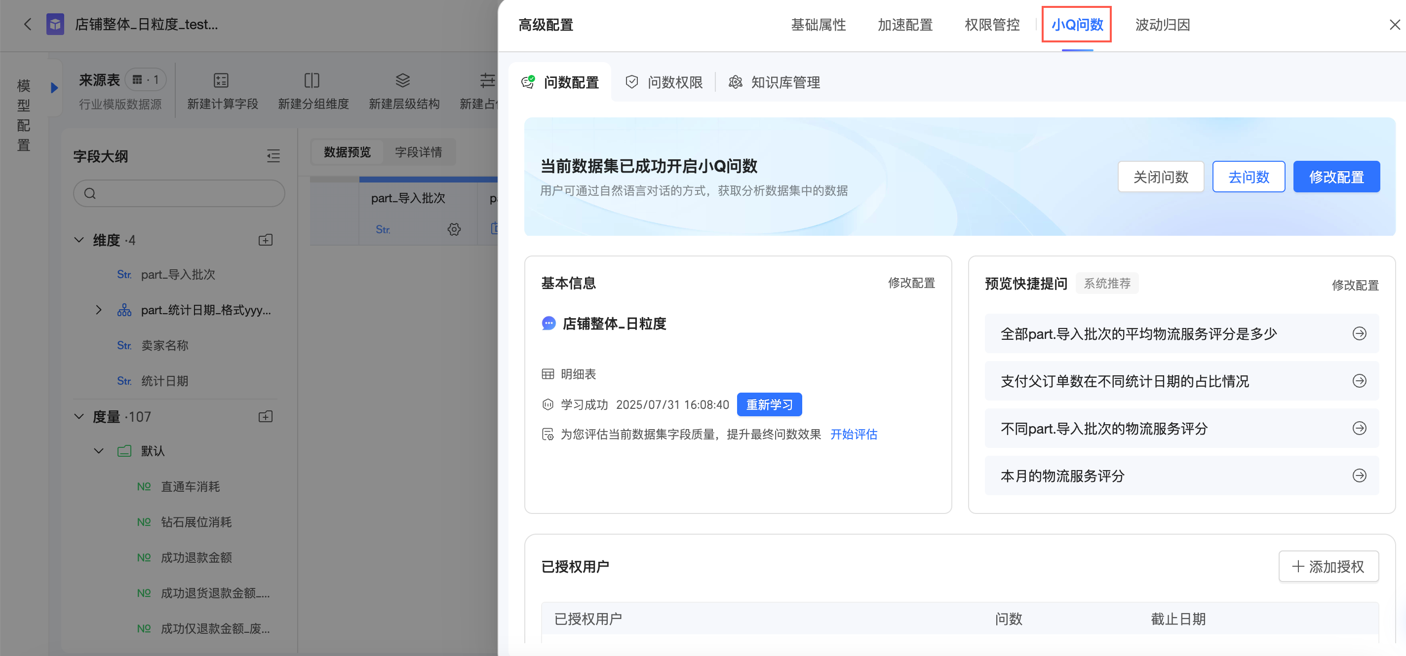
Task: Open the gear settings for the part_导入批次 column
Action: pyautogui.click(x=454, y=229)
